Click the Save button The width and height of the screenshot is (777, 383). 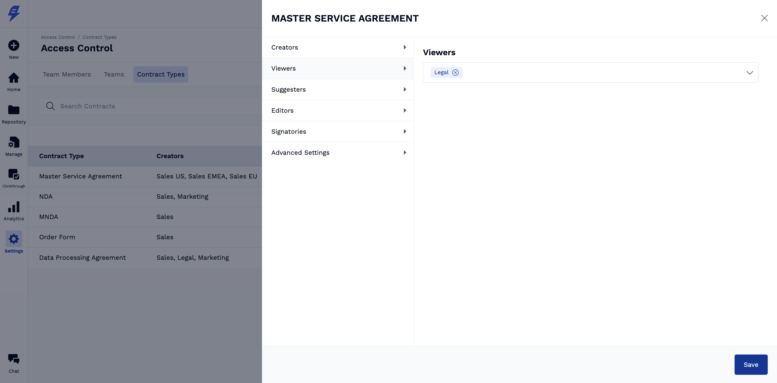[x=751, y=365]
